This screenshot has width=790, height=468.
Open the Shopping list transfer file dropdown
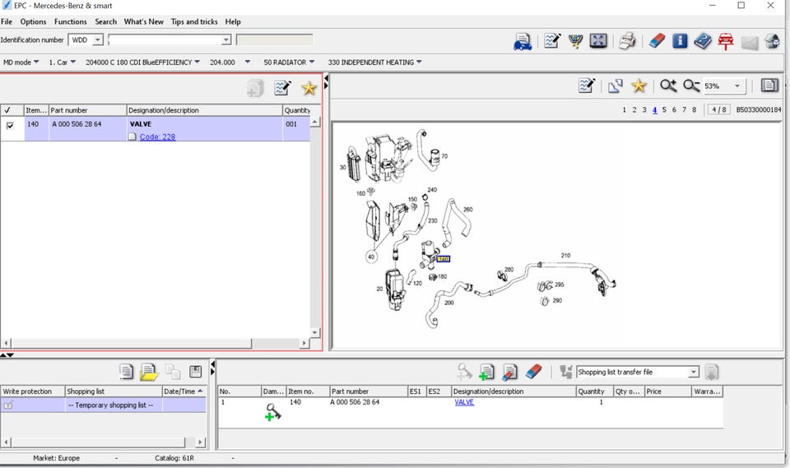694,372
